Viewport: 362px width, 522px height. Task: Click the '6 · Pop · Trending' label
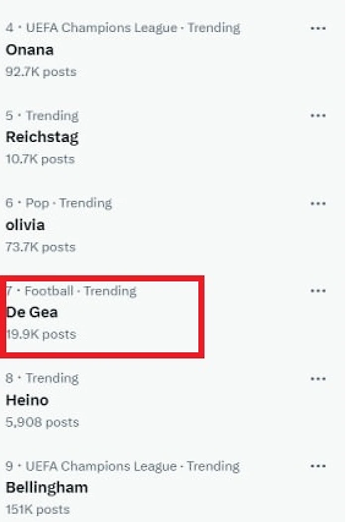coord(59,203)
